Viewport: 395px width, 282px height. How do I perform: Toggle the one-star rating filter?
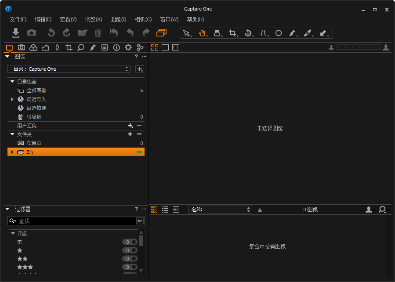[130, 250]
